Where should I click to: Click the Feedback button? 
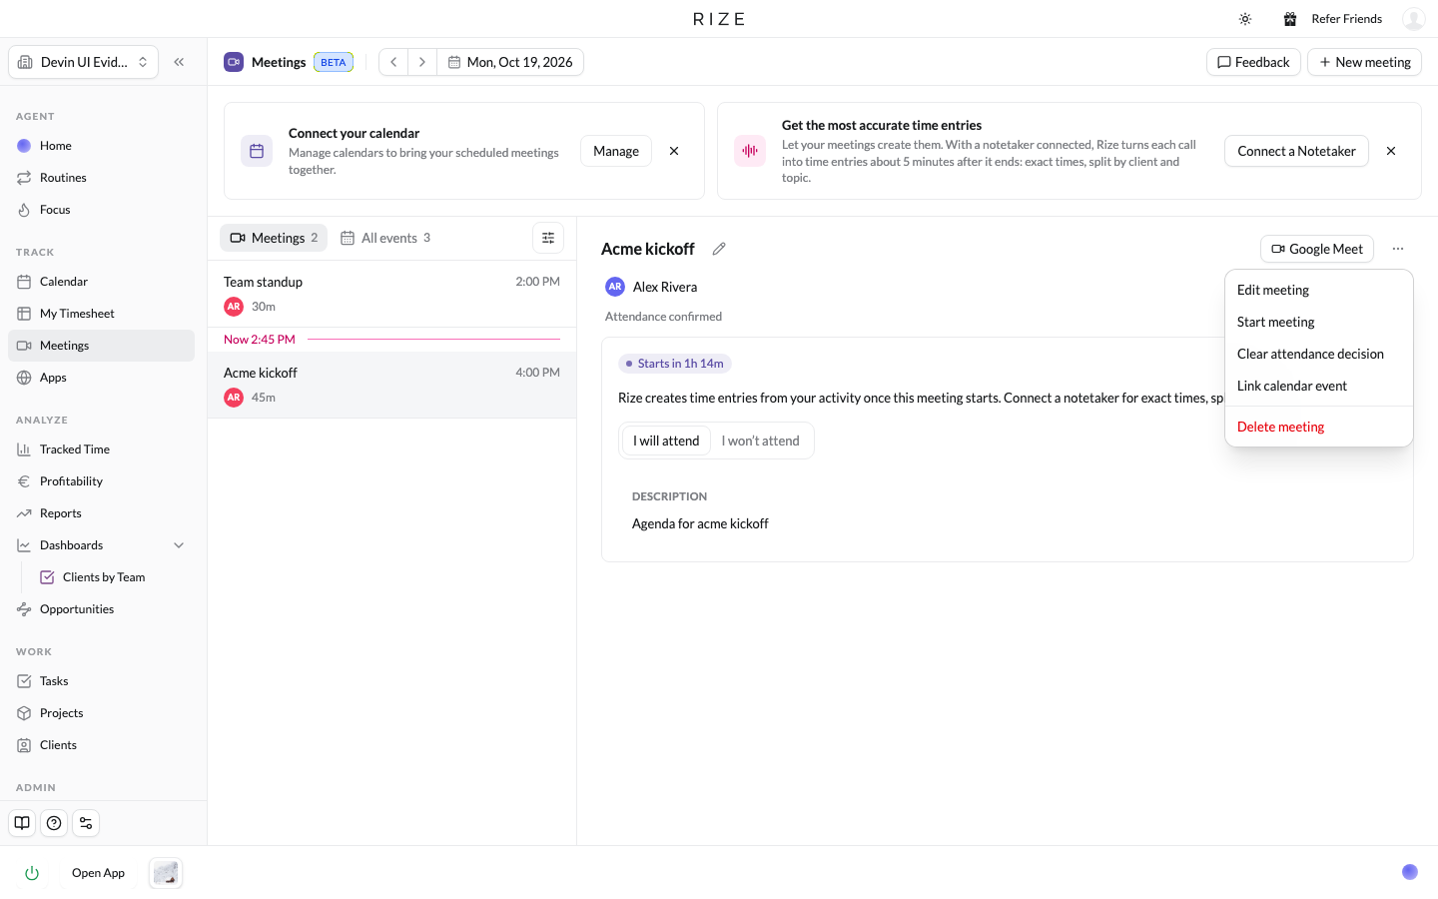coord(1253,62)
